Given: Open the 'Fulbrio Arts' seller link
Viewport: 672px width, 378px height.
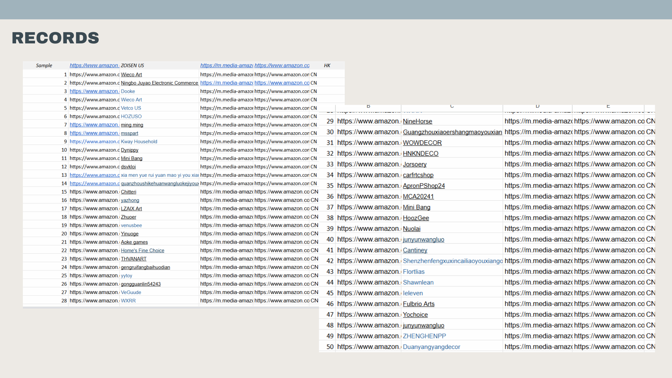Looking at the screenshot, I should click(x=419, y=304).
